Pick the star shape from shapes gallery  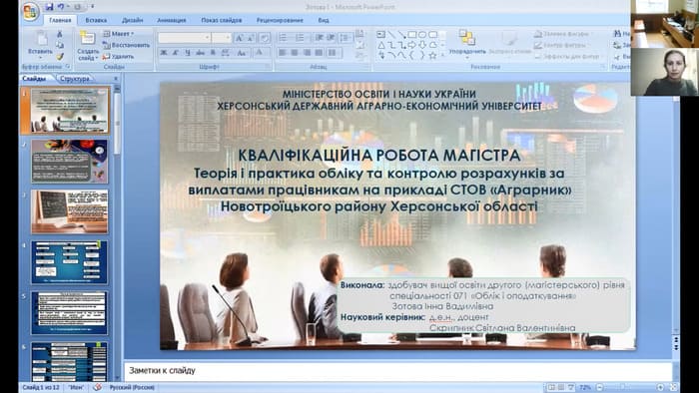[x=432, y=56]
